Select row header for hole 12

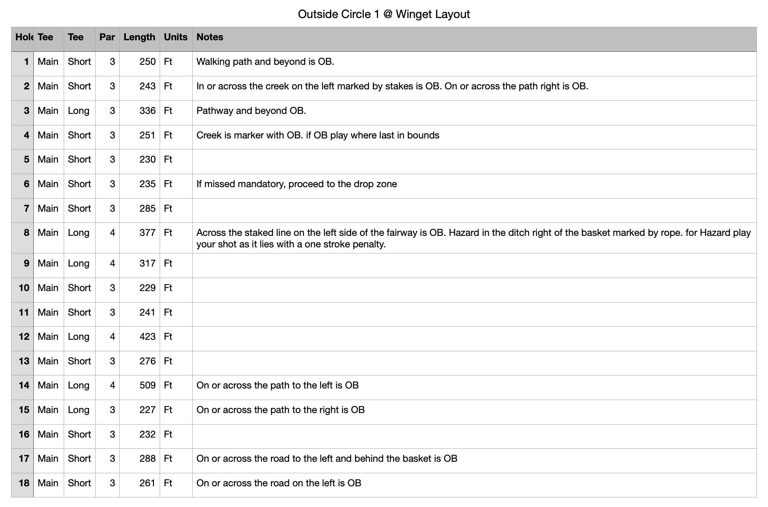23,337
